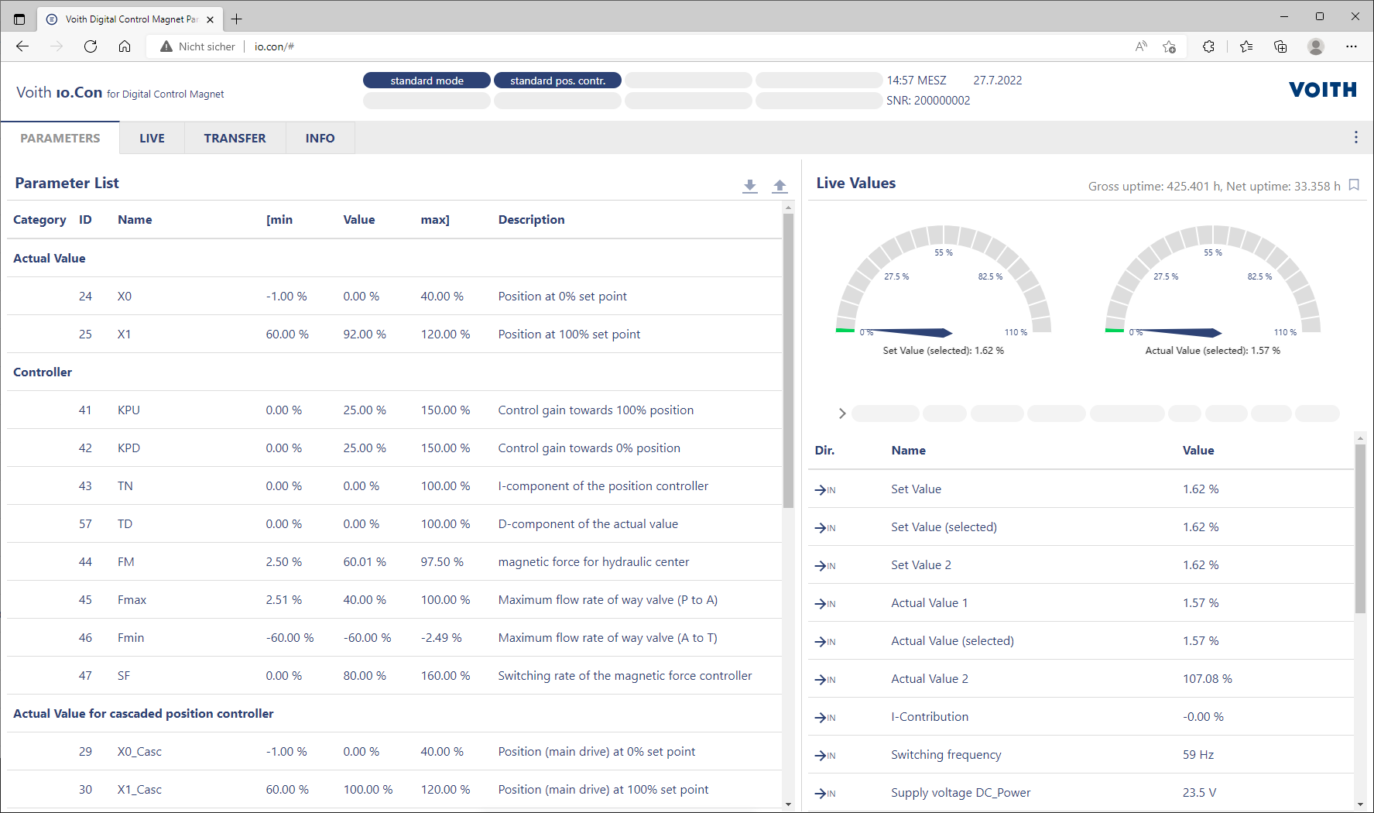Click the address bar URL io.con/#
This screenshot has width=1374, height=813.
coord(274,46)
